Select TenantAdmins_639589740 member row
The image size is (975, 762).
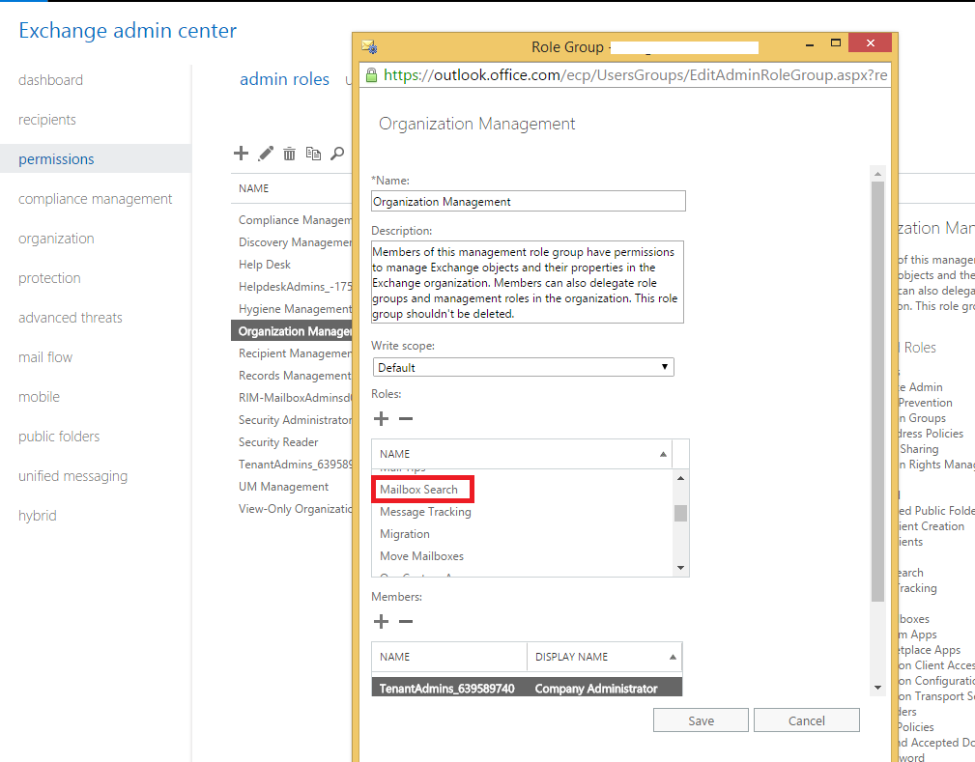point(527,688)
